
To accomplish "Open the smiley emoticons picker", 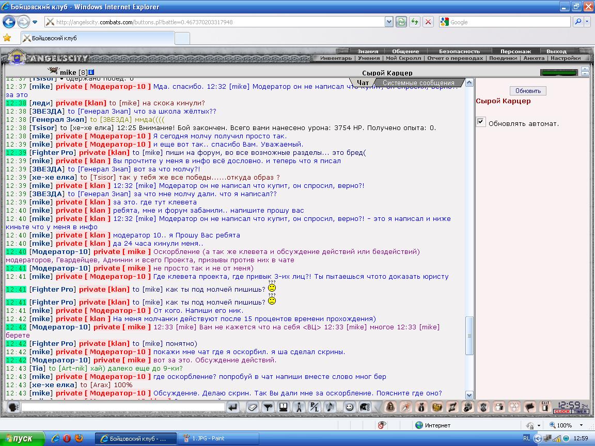I will coord(349,407).
